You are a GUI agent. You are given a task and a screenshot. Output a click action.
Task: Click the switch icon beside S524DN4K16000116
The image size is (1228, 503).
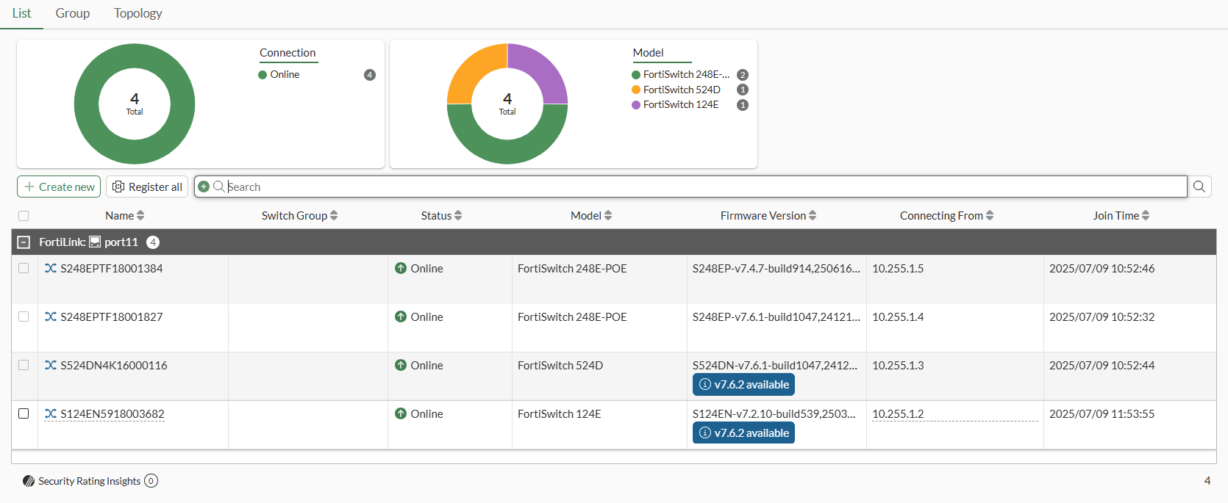click(51, 365)
